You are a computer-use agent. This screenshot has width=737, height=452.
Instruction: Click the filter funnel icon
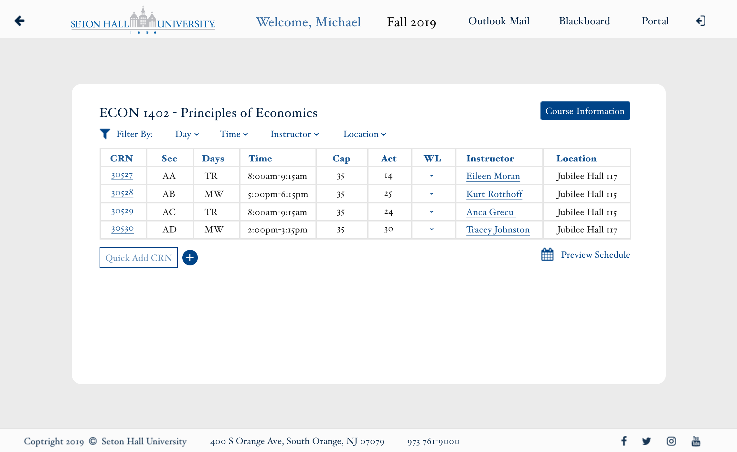(105, 134)
